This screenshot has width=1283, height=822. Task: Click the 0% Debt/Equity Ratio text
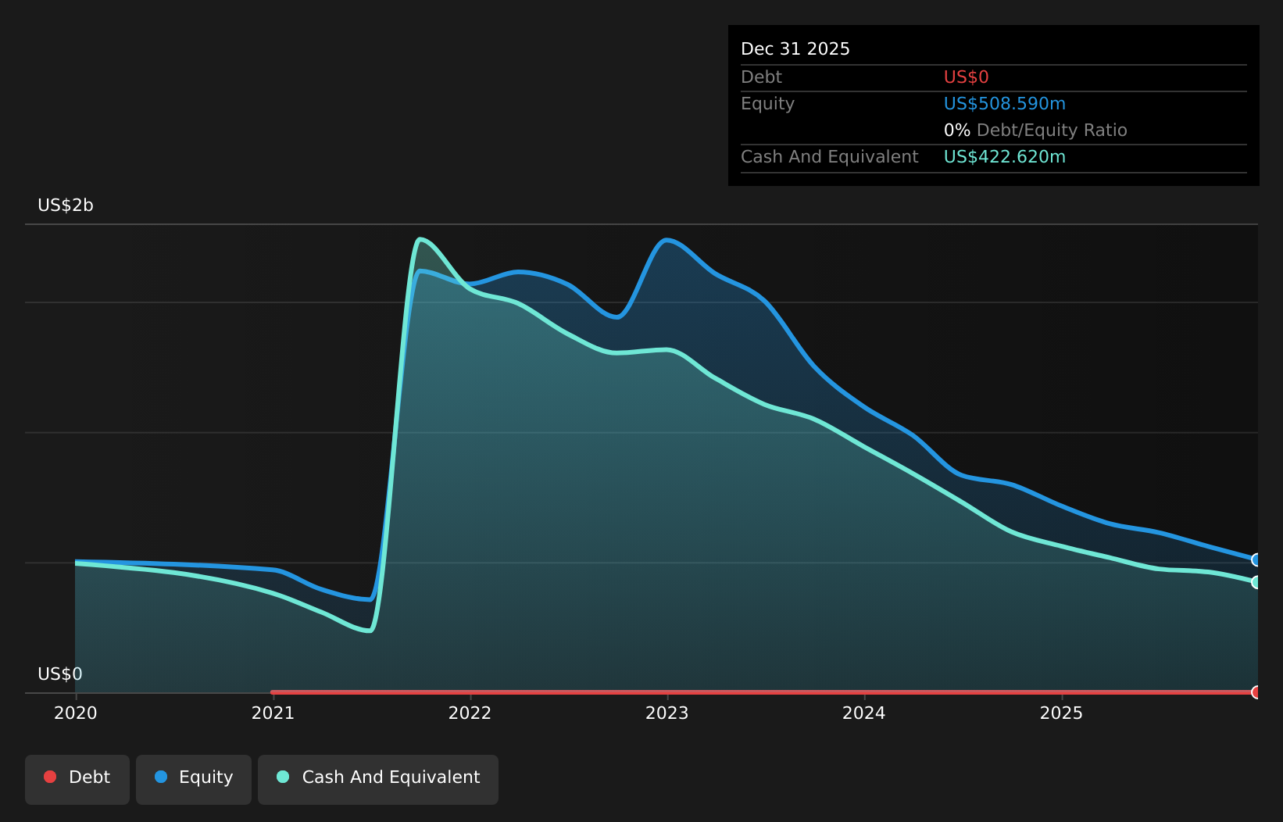coord(1035,130)
